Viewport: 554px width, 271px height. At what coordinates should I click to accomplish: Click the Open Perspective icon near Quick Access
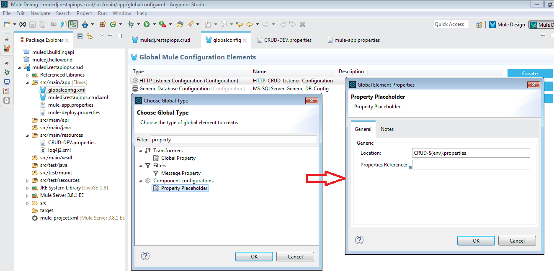coord(479,24)
